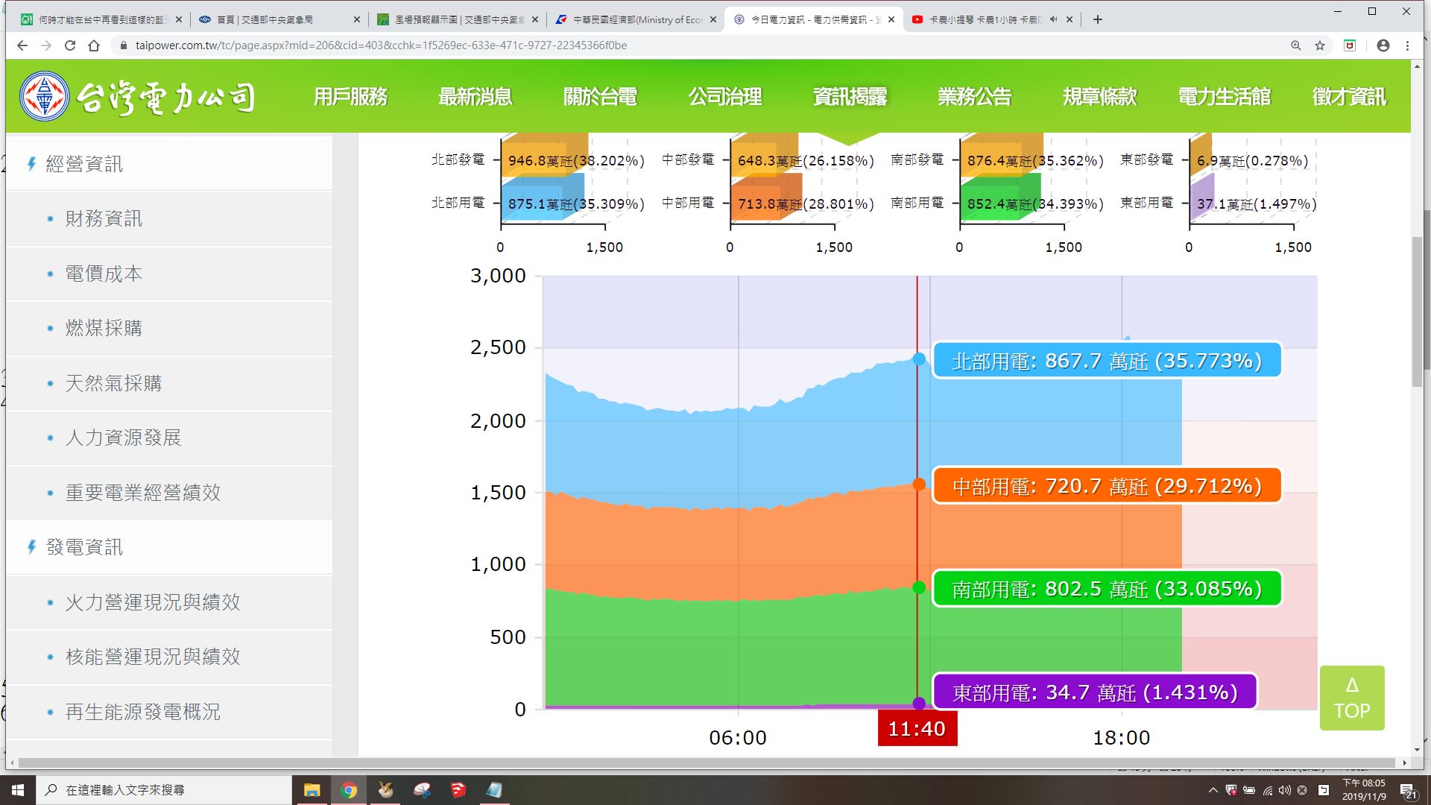This screenshot has width=1431, height=805.
Task: Reload the Taipower page
Action: click(70, 45)
